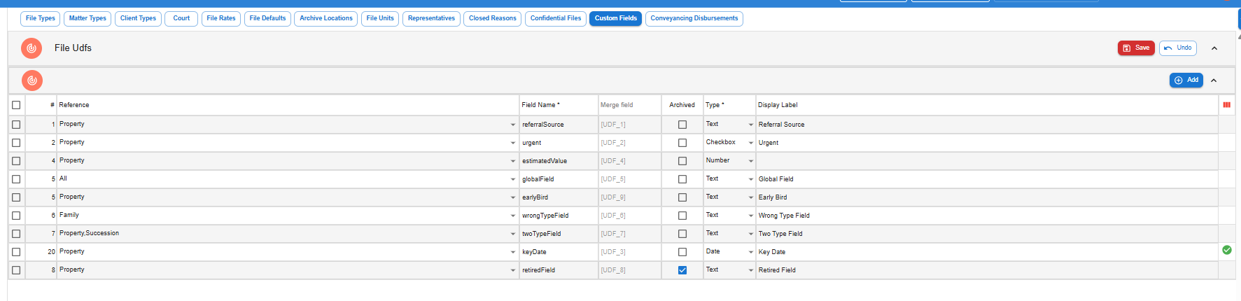Screen dimensions: 1241x301
Task: Tick the row selection checkbox for keyDate
Action: click(16, 252)
